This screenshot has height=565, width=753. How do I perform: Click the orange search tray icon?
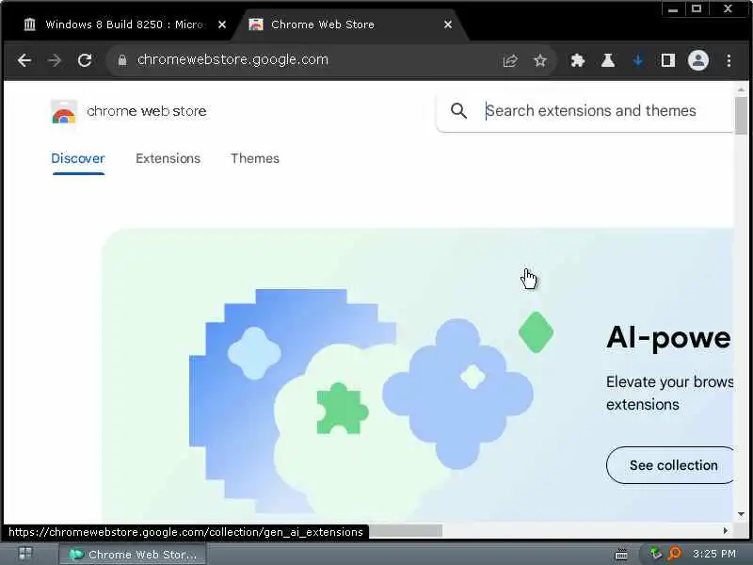[675, 554]
